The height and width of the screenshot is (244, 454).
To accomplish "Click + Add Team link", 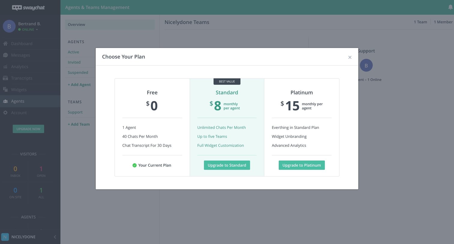I will point(79,124).
